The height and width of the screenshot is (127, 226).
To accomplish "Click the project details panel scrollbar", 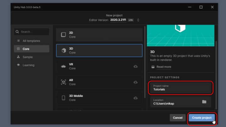I will pos(216,75).
